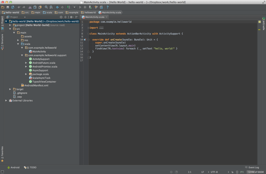Click the Replace search icon

click(x=51, y=7)
